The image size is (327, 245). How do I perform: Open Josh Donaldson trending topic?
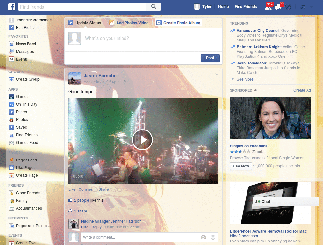(x=251, y=63)
